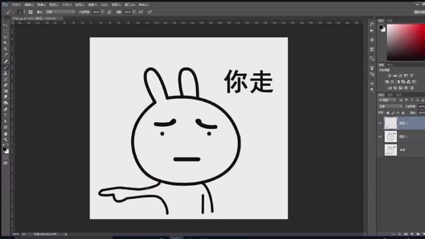Viewport: 425px width, 239px height.
Task: Select the Crop tool
Action: click(5, 48)
